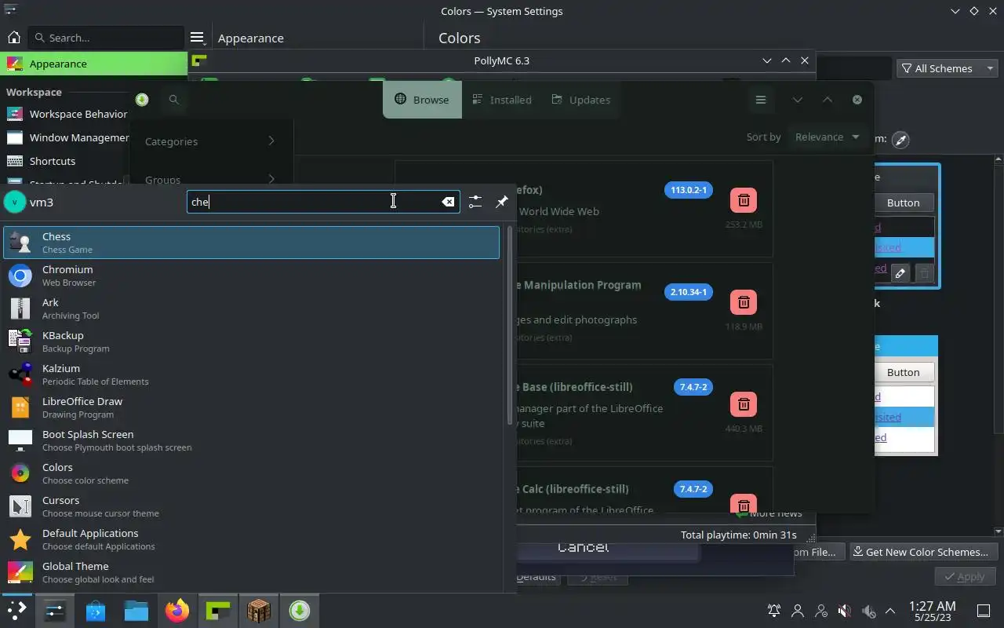The image size is (1004, 628).
Task: Open Shortcuts settings
Action: pyautogui.click(x=67, y=161)
